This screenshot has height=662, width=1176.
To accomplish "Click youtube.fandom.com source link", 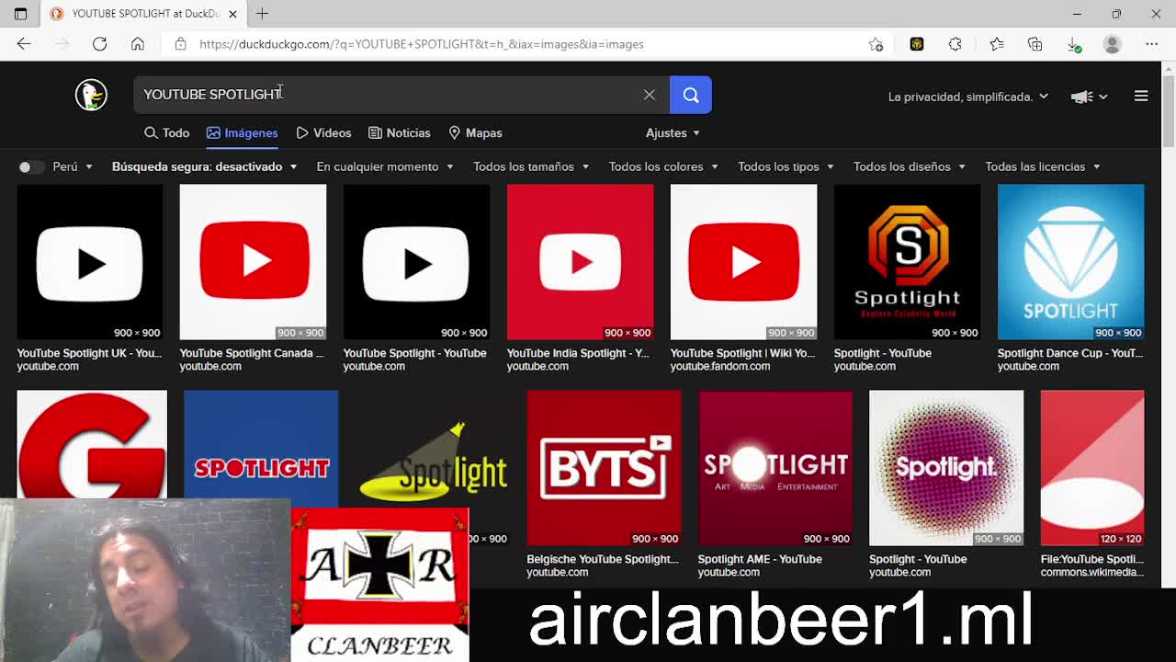I will [719, 366].
